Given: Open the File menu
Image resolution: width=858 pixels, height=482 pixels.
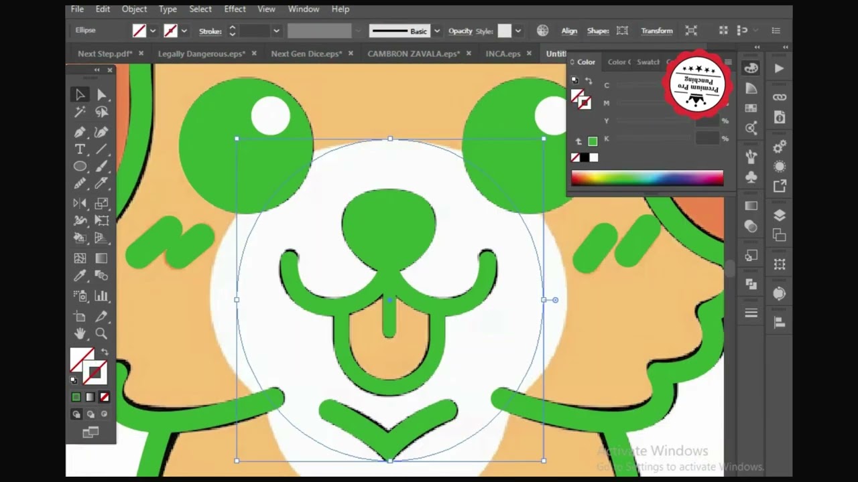Looking at the screenshot, I should [x=77, y=9].
